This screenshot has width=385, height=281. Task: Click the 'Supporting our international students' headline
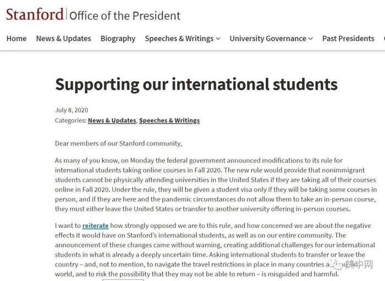[x=196, y=84]
